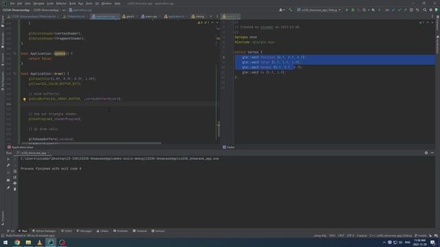Show VCS history via the clock icon
The height and width of the screenshot is (247, 440).
pyautogui.click(x=411, y=10)
